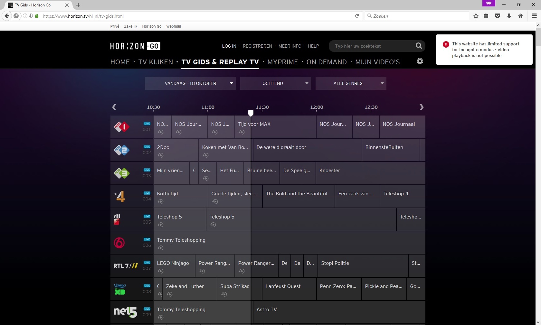
Task: Open the Meer Info link
Action: point(290,46)
